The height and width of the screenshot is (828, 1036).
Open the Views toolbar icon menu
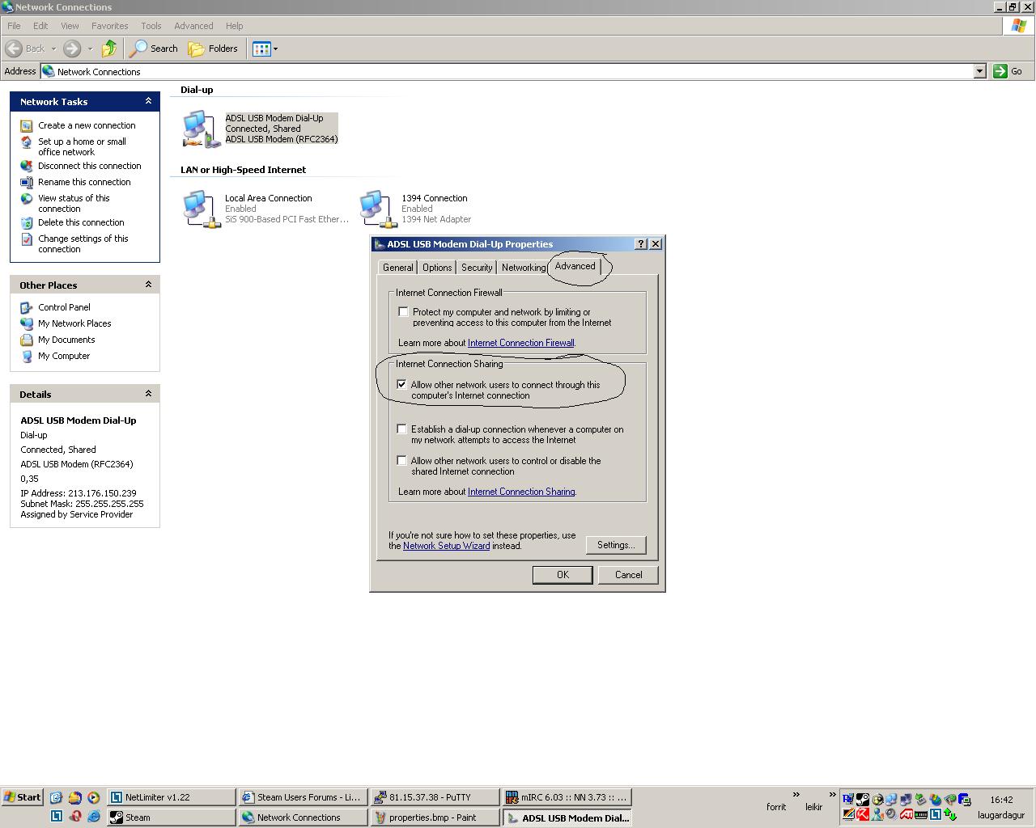[x=265, y=49]
